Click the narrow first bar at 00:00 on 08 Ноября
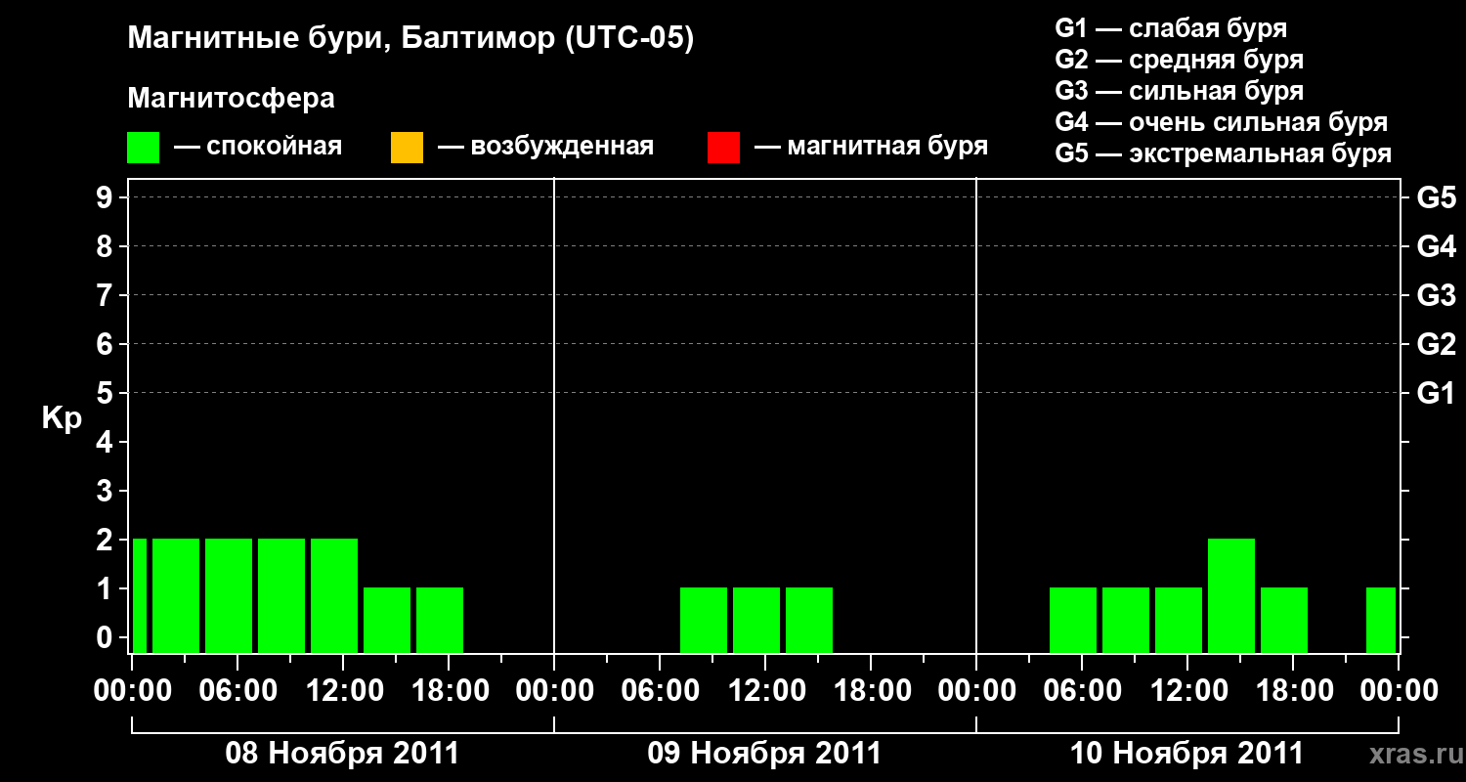 coord(140,595)
